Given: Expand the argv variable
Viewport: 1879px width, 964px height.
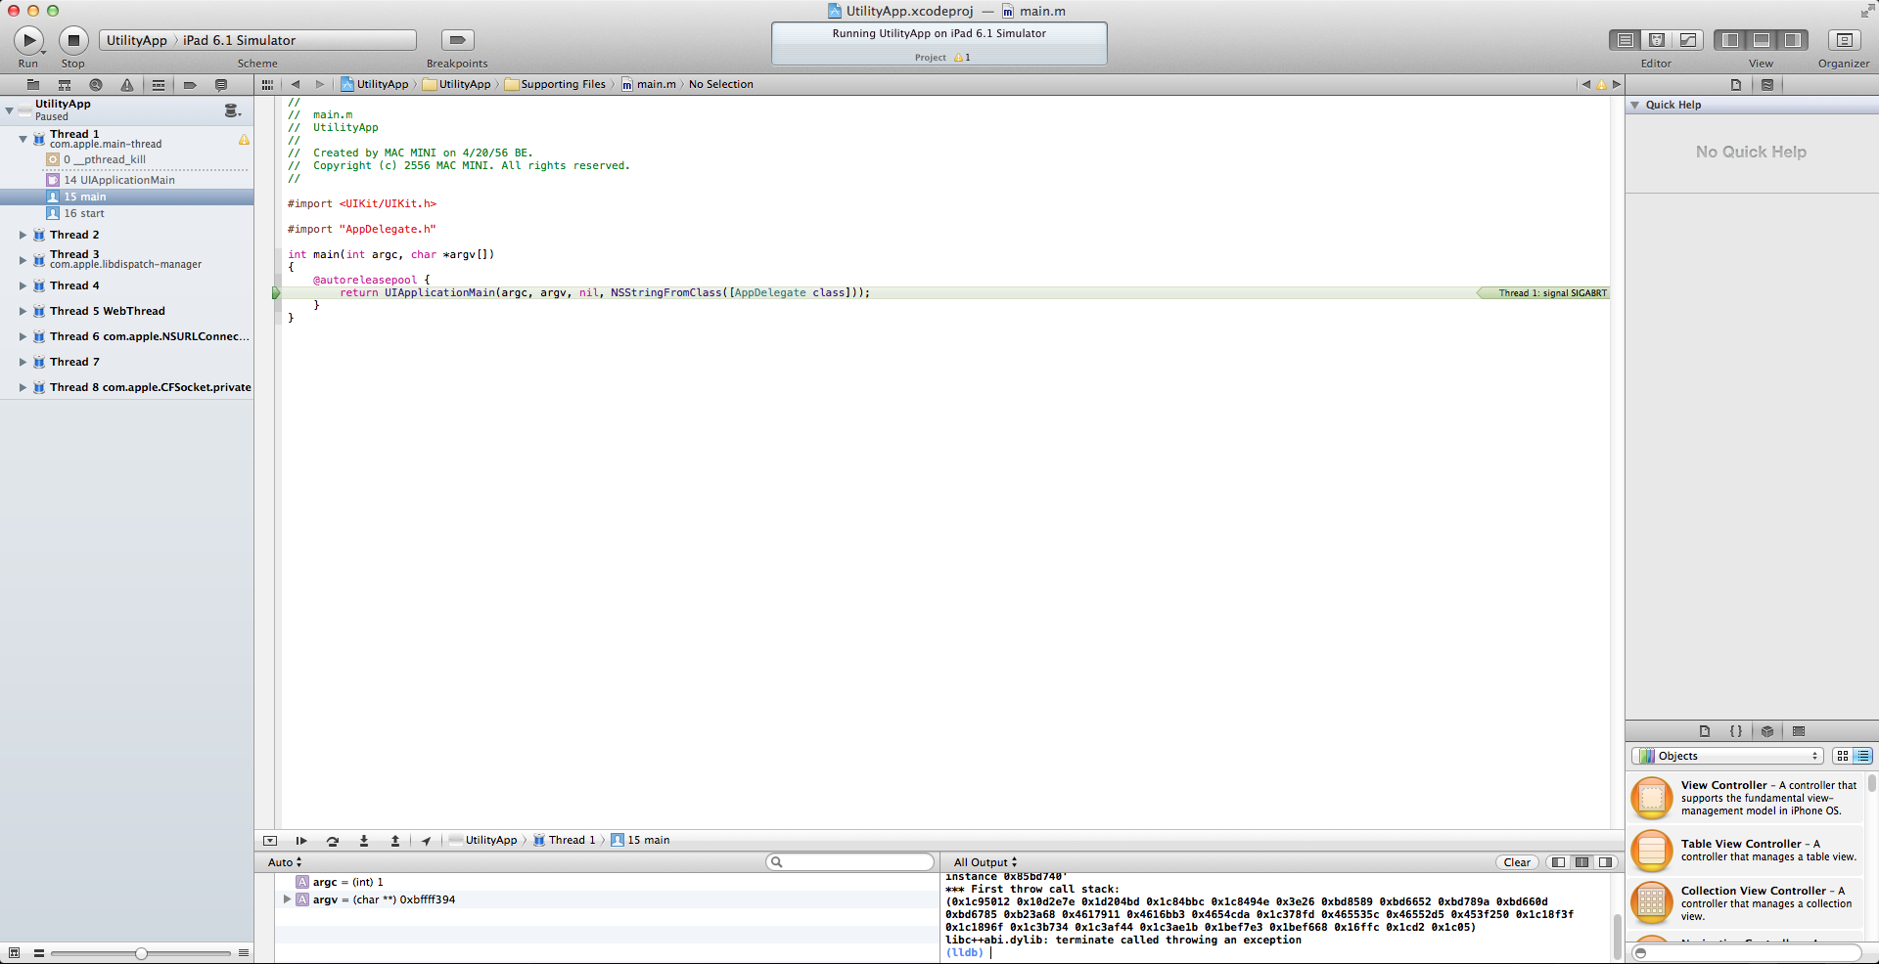Looking at the screenshot, I should (x=287, y=899).
